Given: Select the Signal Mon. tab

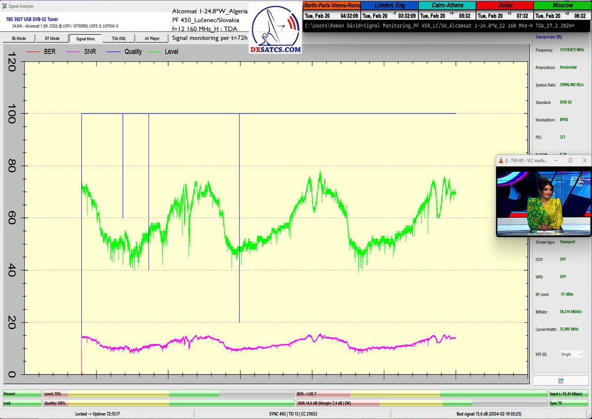Looking at the screenshot, I should coord(85,38).
